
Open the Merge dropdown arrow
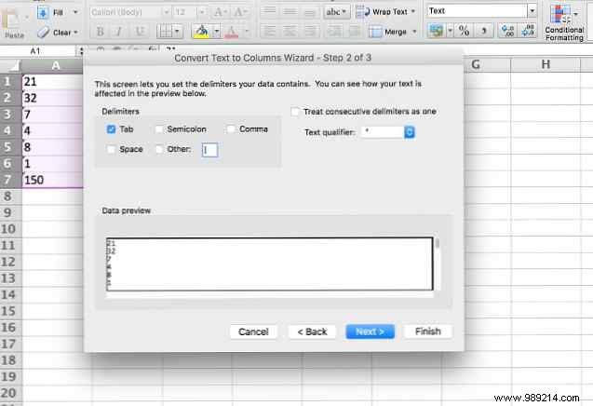click(414, 32)
